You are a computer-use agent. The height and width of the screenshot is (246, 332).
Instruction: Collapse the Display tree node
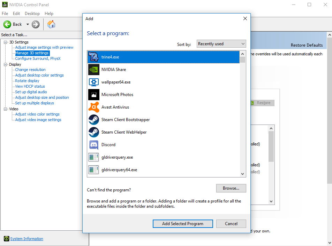coord(6,64)
